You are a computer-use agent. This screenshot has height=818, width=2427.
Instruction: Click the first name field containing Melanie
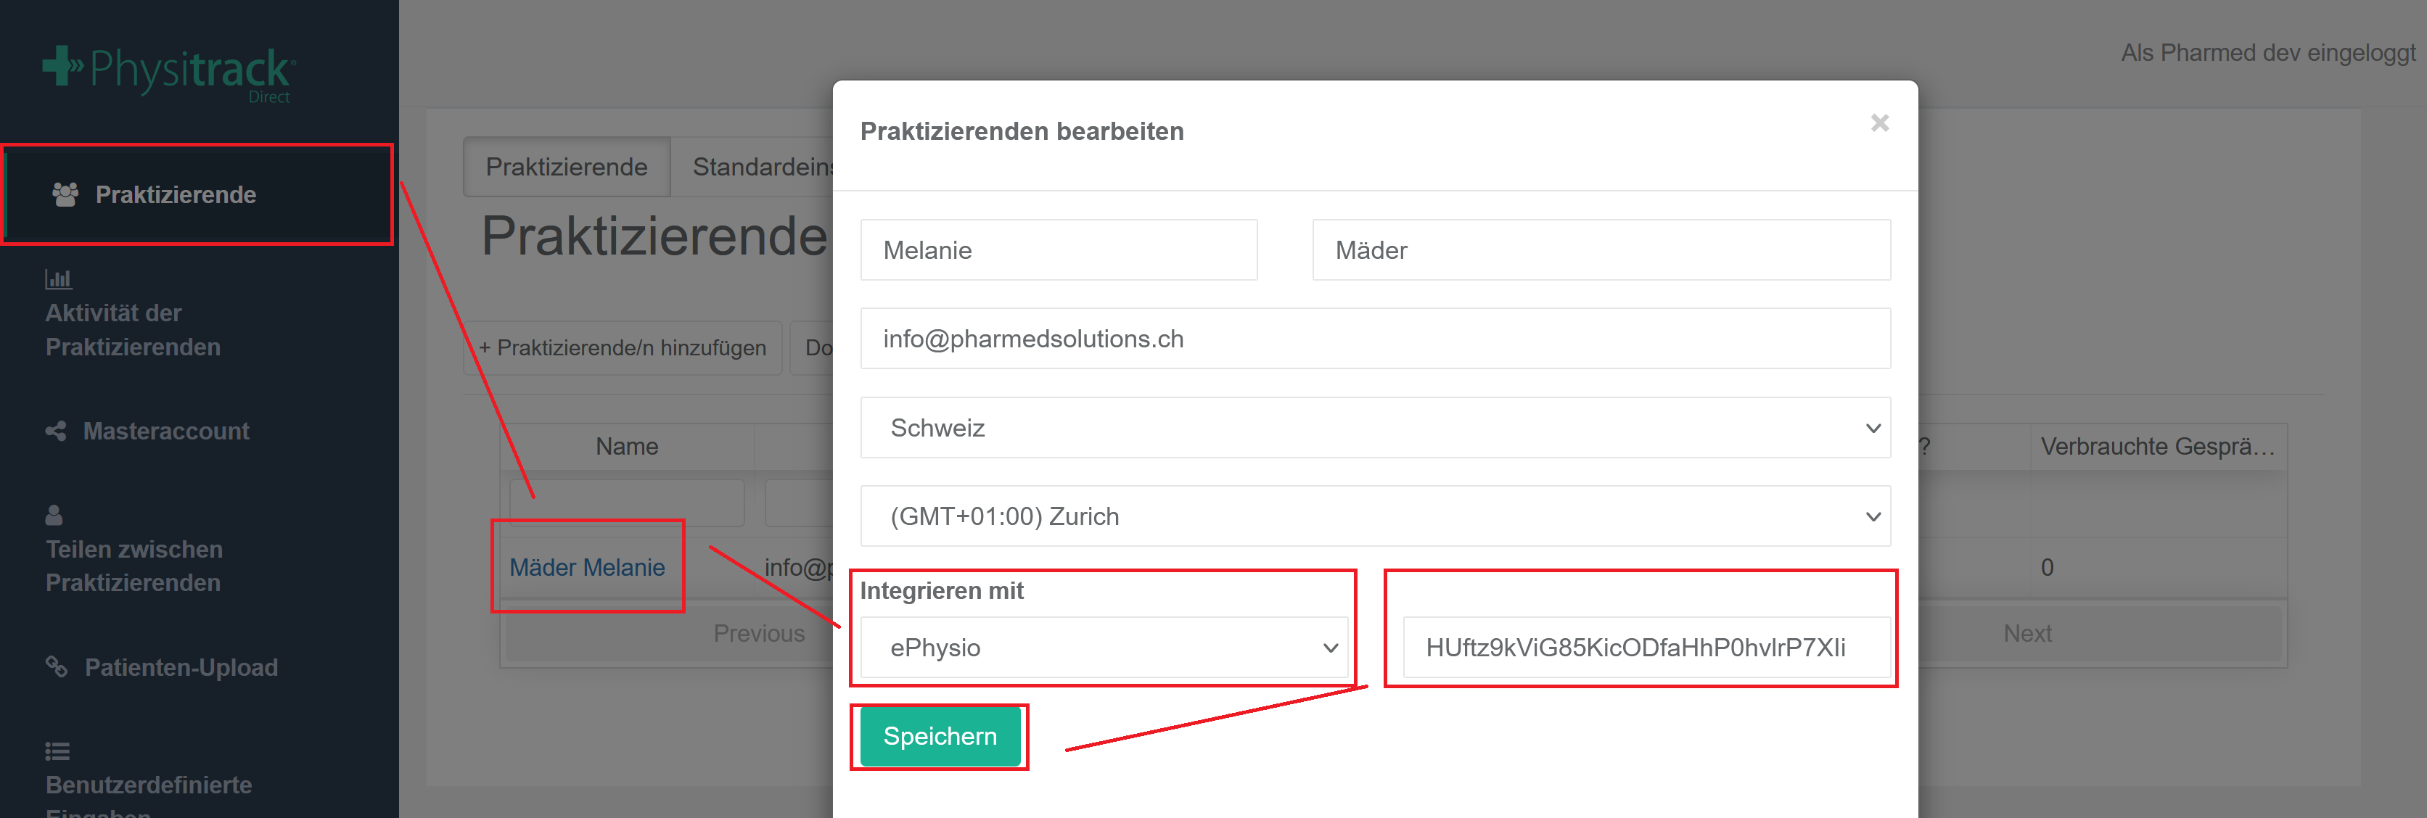coord(1058,250)
